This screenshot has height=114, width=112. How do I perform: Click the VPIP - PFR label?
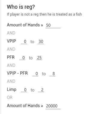(17, 73)
